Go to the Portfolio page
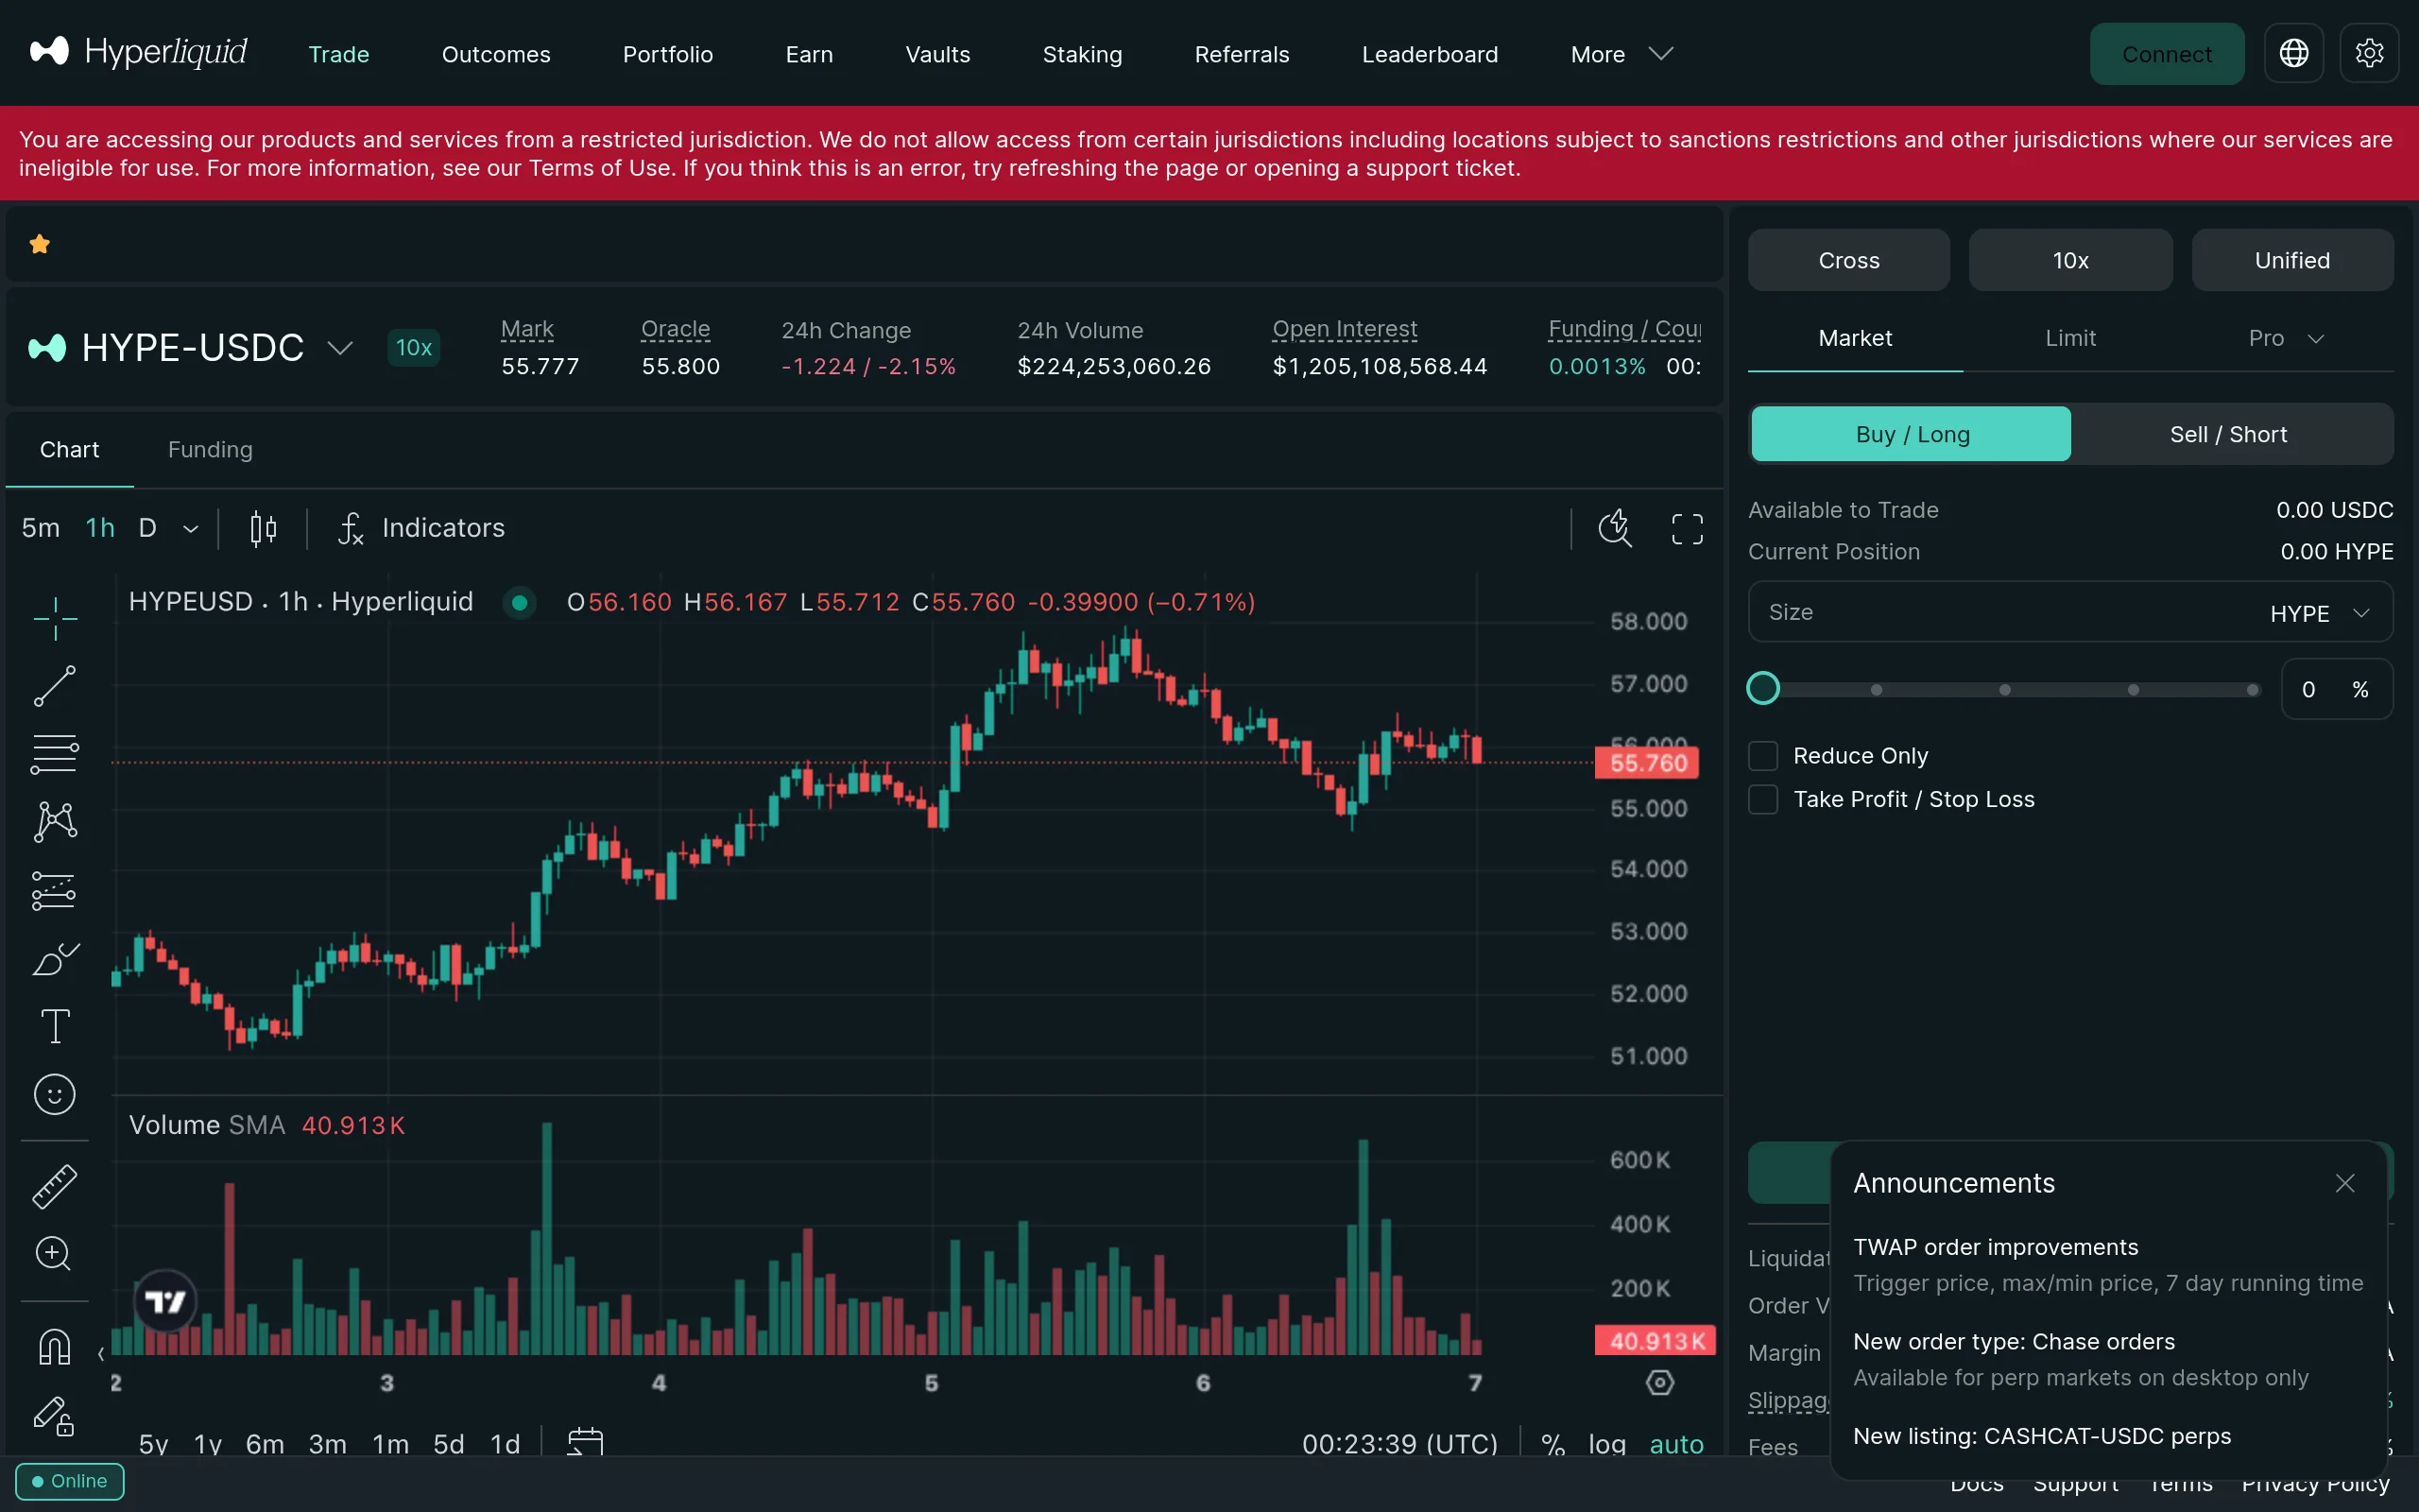 point(668,54)
